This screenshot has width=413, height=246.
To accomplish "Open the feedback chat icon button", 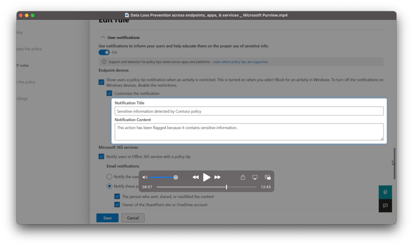I will tap(385, 206).
